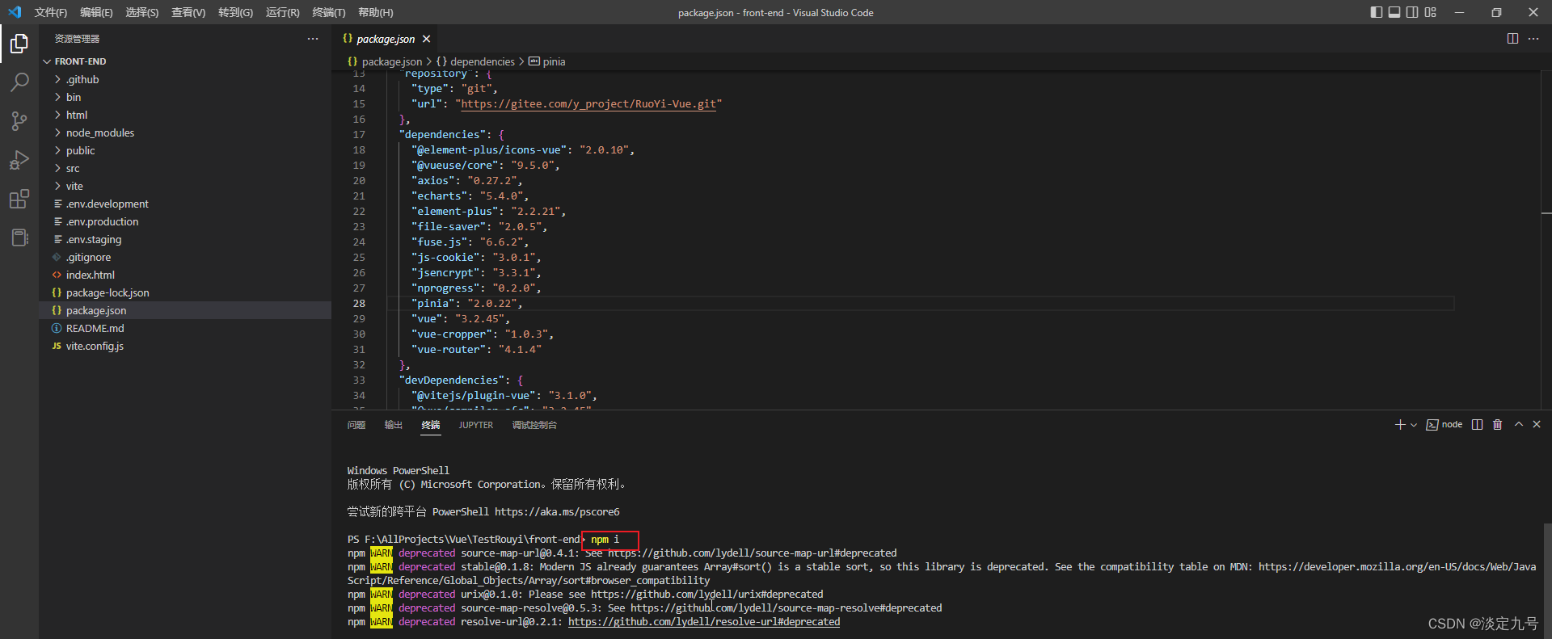Open the terminal launch profile dropdown arrow
1552x639 pixels.
1414,425
